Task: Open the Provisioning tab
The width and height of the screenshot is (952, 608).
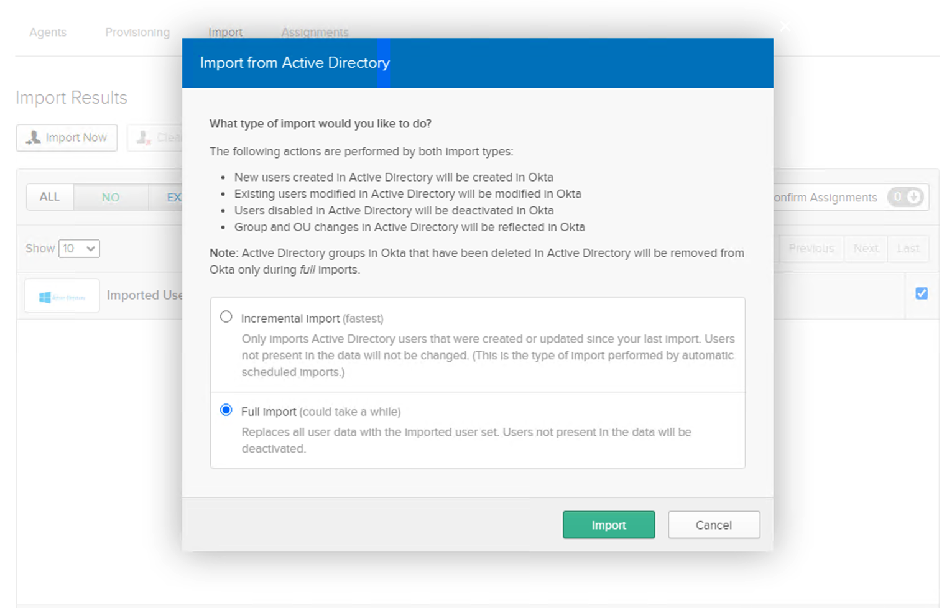Action: pyautogui.click(x=137, y=32)
